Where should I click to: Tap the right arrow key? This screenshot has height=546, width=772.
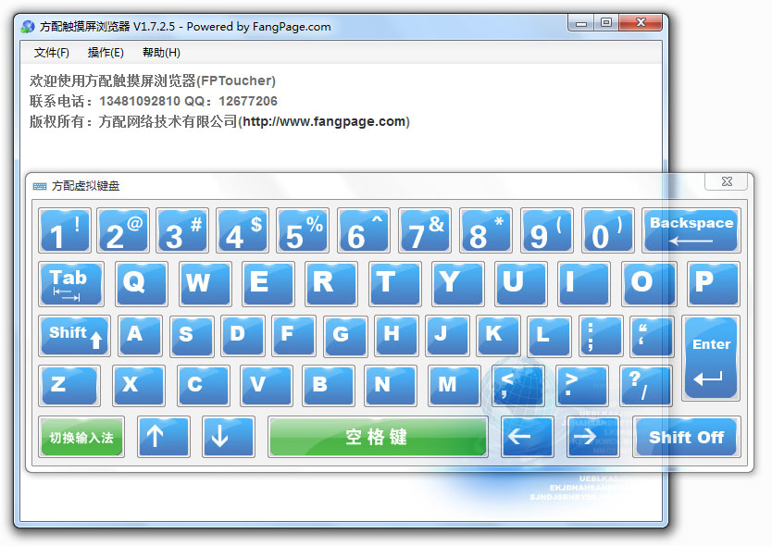point(592,437)
